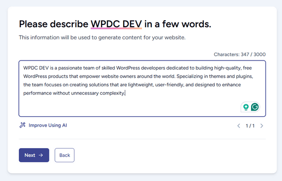Go to next description using right chevron

(x=262, y=126)
